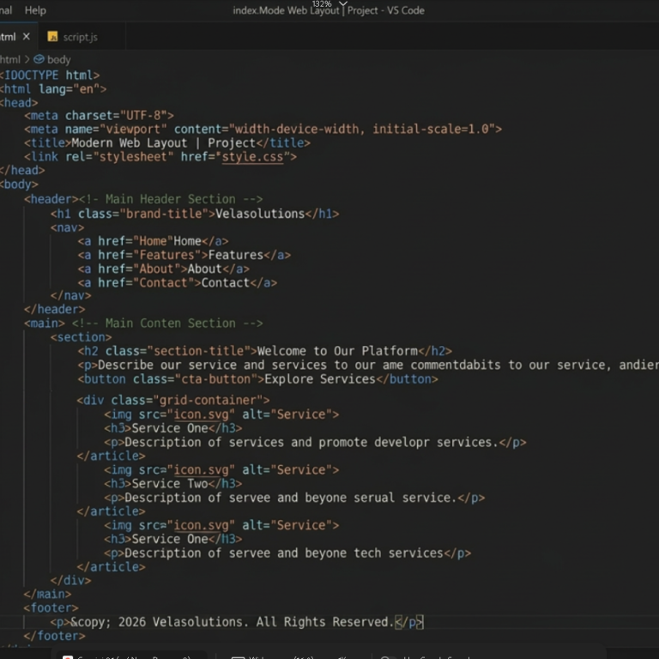This screenshot has height=659, width=659.
Task: Click the Explore Services button code line
Action: click(257, 379)
